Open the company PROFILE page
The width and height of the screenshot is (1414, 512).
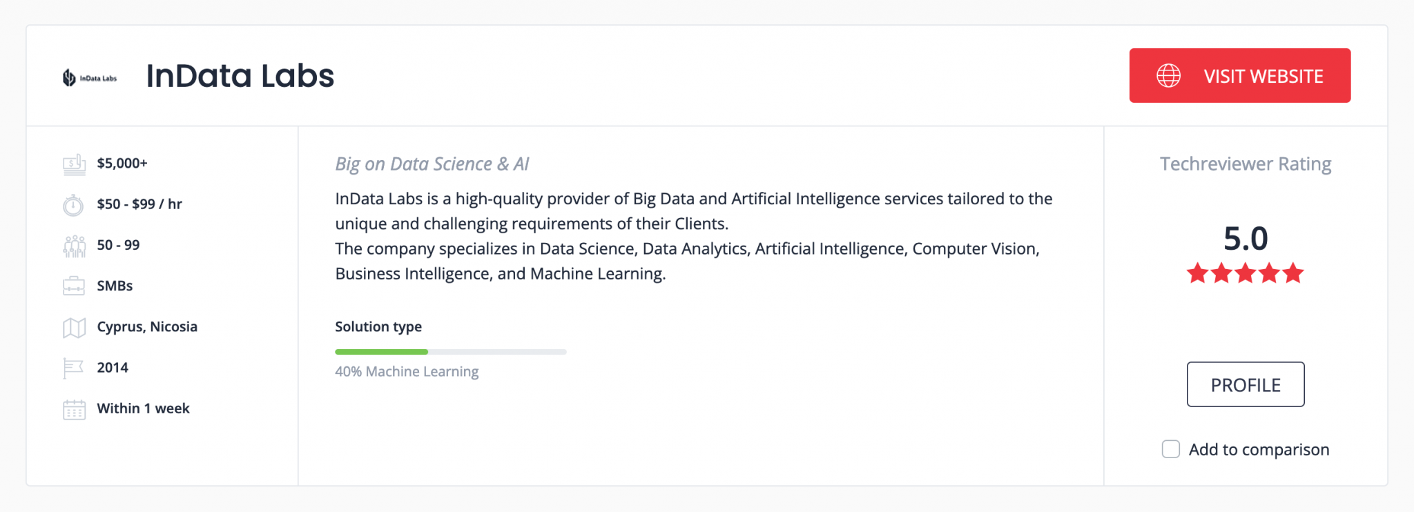tap(1245, 384)
